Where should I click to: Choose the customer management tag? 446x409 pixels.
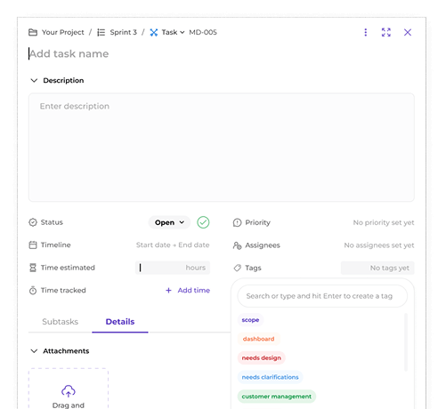(x=277, y=397)
